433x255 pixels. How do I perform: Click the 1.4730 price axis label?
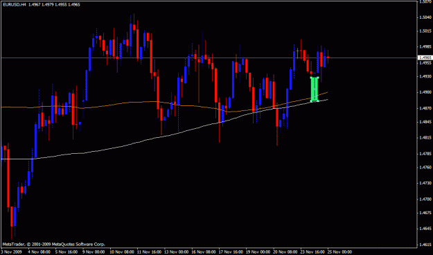pyautogui.click(x=425, y=183)
